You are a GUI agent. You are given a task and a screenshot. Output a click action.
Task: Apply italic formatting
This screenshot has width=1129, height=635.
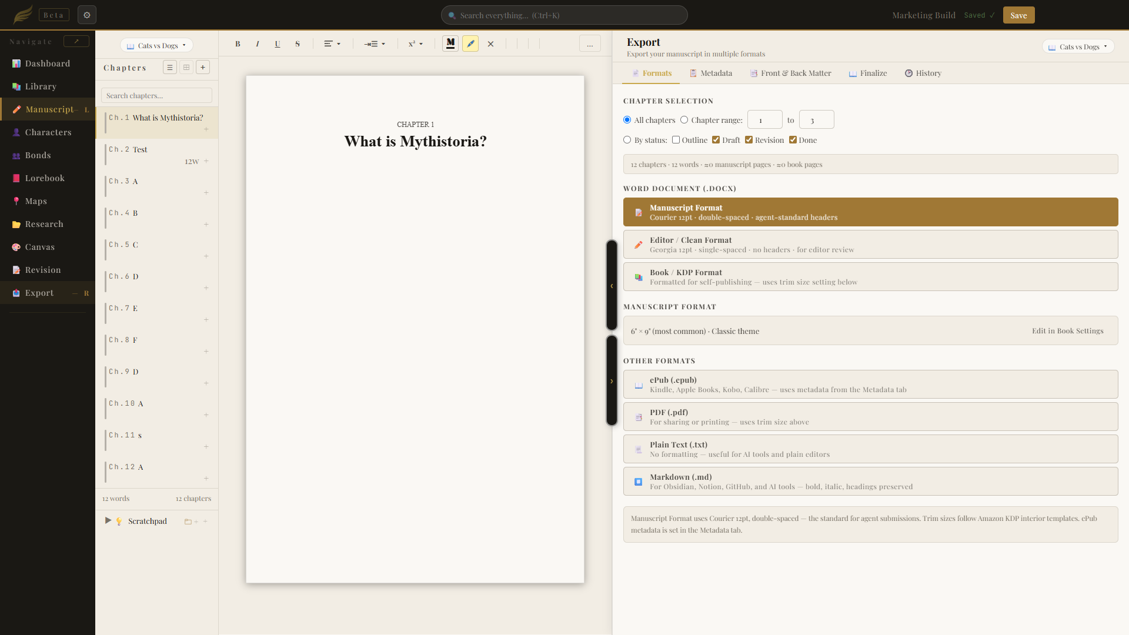click(258, 44)
